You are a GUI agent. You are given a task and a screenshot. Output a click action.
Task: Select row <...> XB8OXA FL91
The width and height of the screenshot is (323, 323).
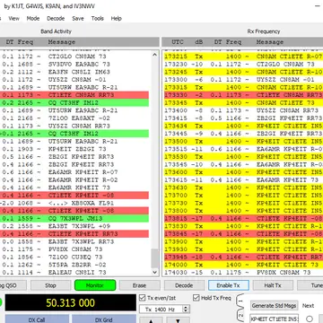(x=74, y=203)
